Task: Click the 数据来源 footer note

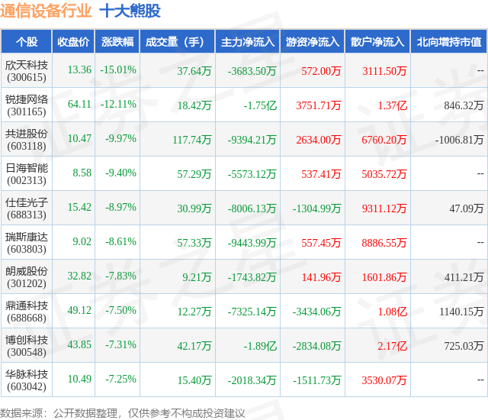Action: (123, 413)
